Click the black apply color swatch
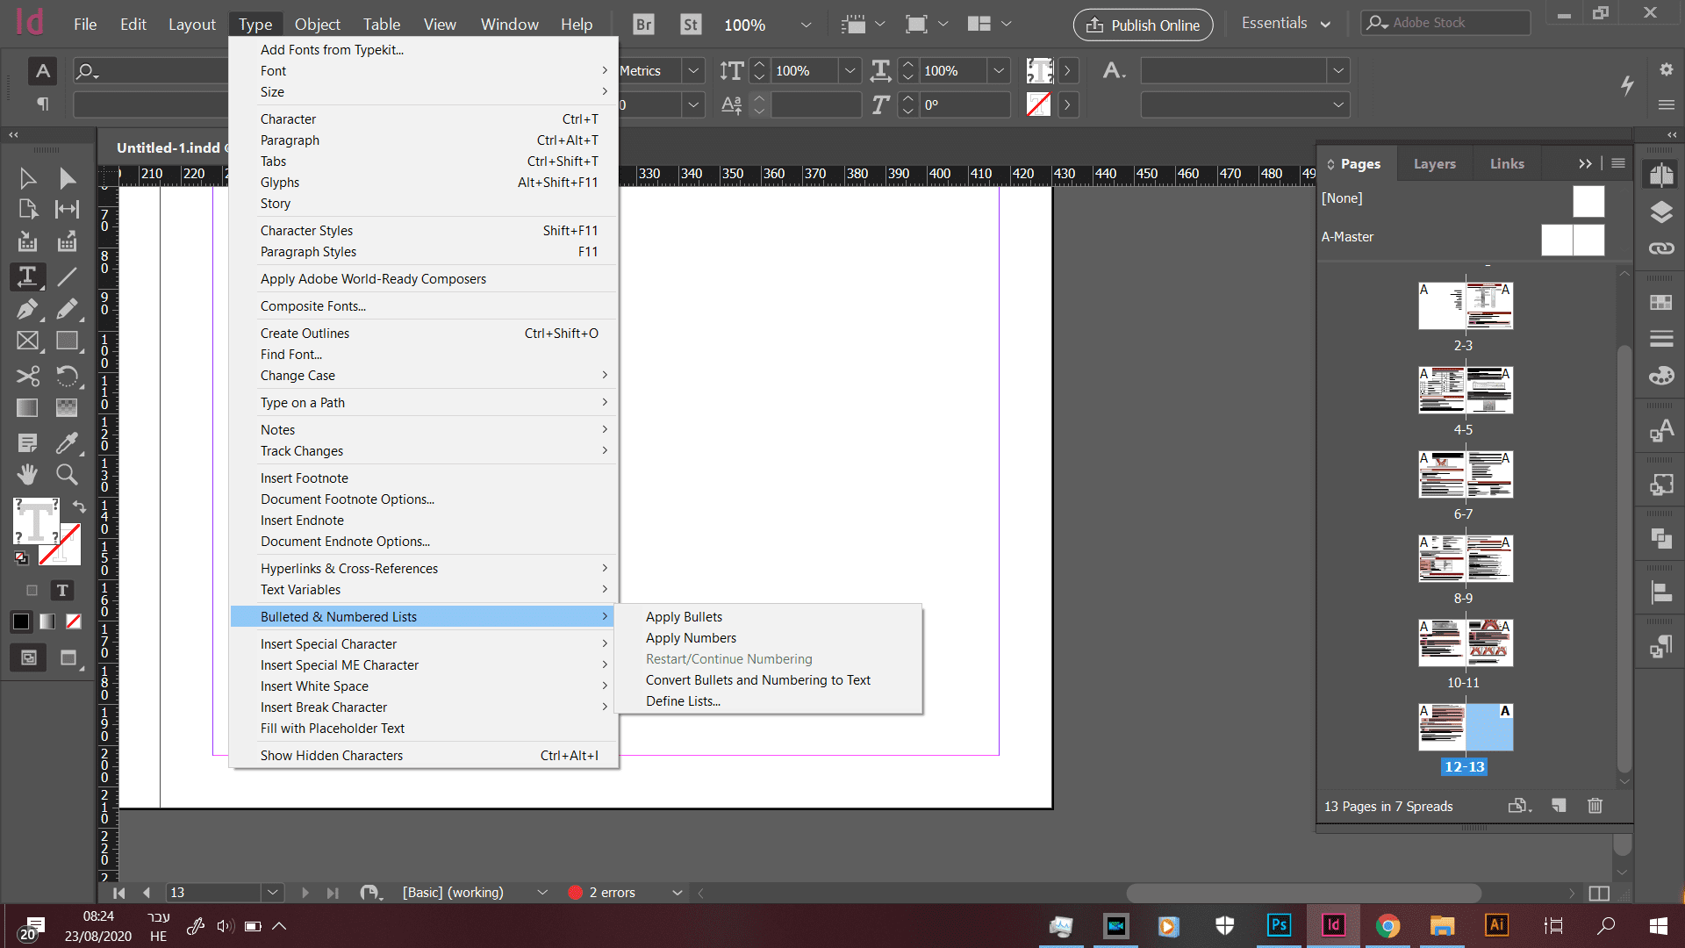The height and width of the screenshot is (948, 1685). coord(21,621)
